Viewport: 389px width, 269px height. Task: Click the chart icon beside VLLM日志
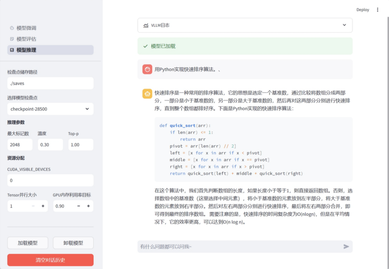(x=146, y=25)
